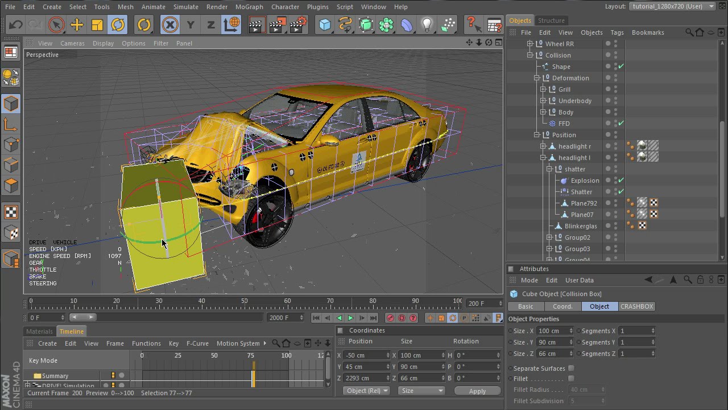Click the Apply button in Coordinates
Screen dimensions: 728x410
pos(477,391)
